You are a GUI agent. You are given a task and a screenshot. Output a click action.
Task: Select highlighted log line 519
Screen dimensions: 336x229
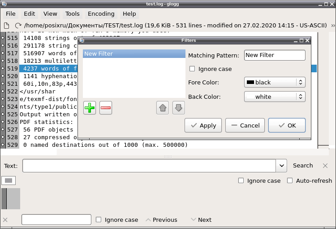pyautogui.click(x=48, y=69)
